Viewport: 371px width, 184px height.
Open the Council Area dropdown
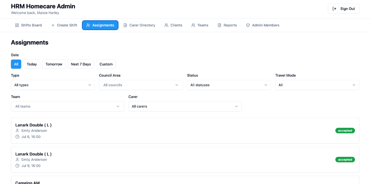pyautogui.click(x=141, y=85)
